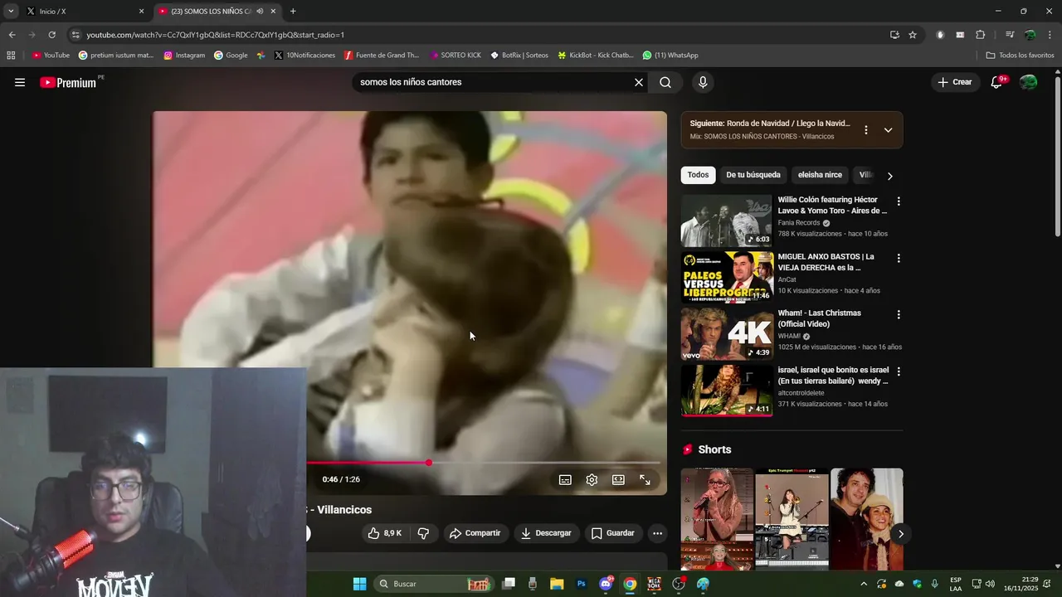Enter fullscreen in video player
Image resolution: width=1062 pixels, height=597 pixels.
[x=645, y=479]
